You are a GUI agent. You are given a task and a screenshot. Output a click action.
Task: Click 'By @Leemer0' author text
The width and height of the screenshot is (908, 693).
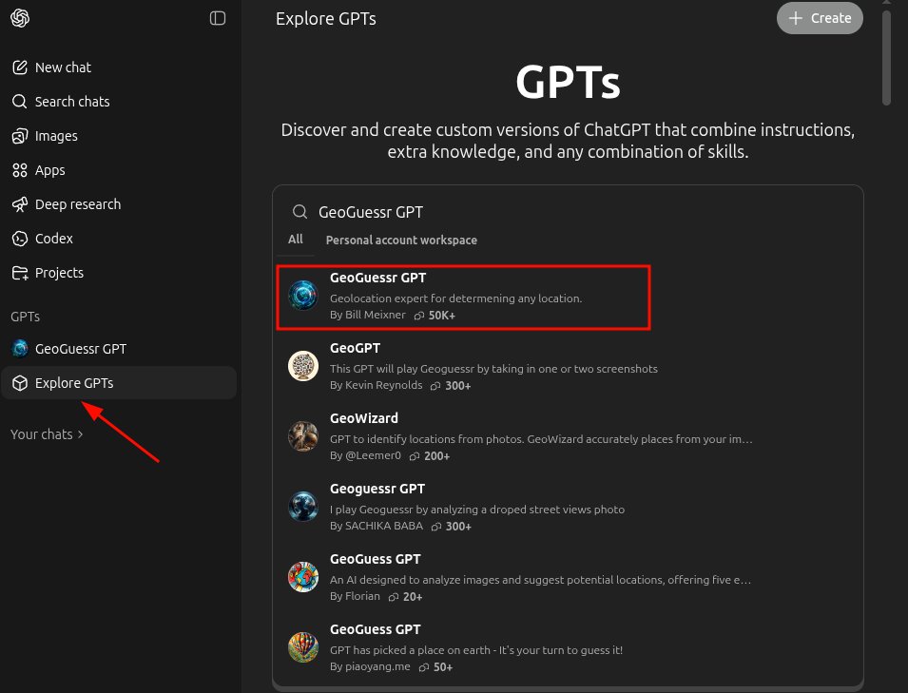coord(365,455)
